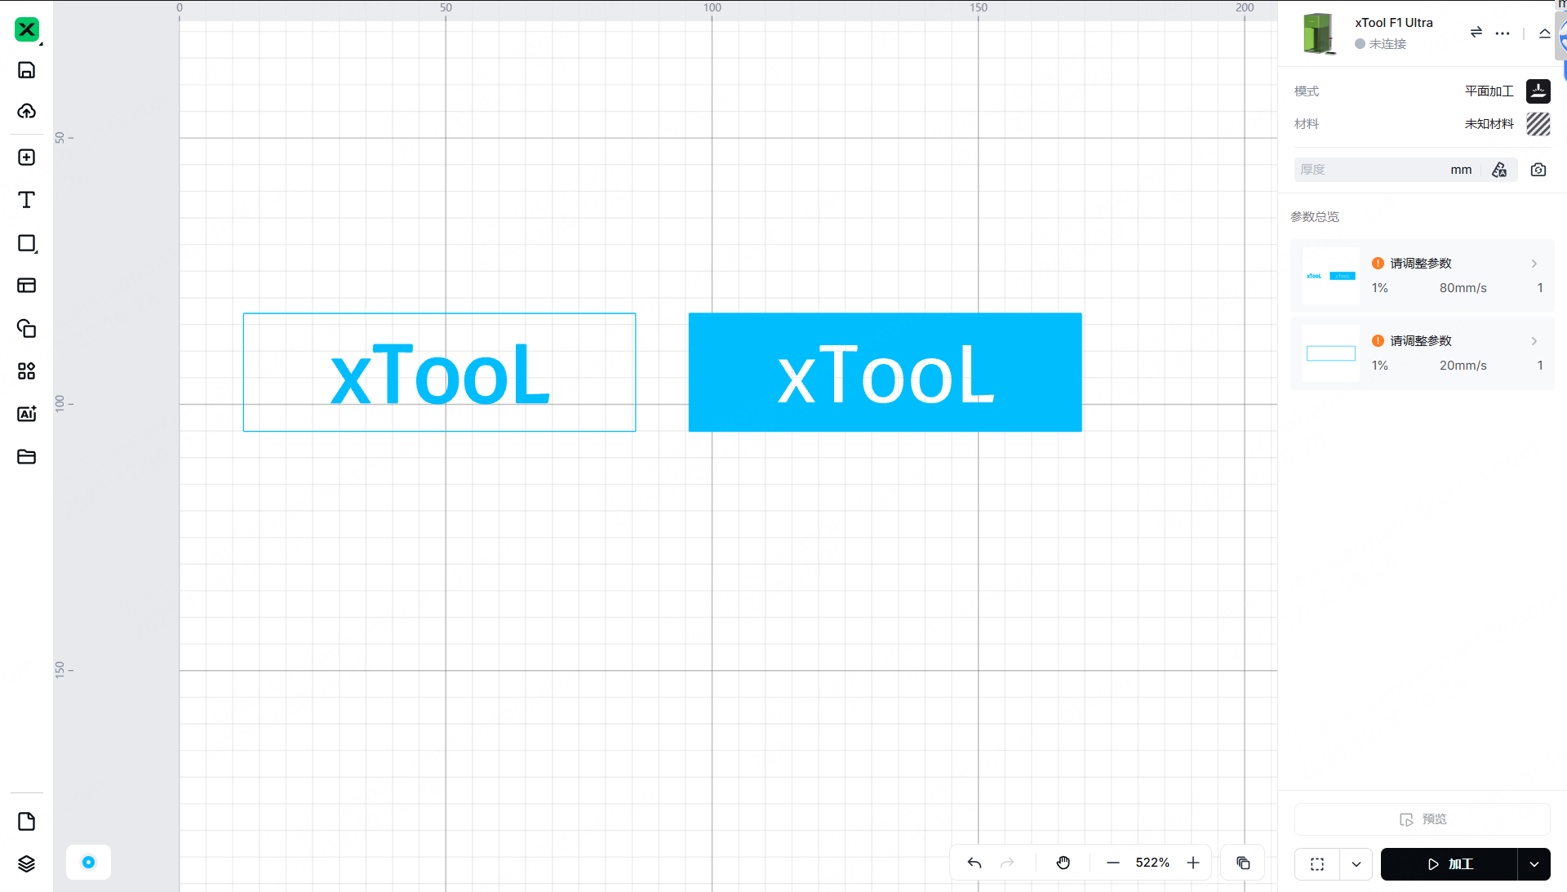Click the 厚度 thickness input field
This screenshot has width=1567, height=892.
(1371, 170)
